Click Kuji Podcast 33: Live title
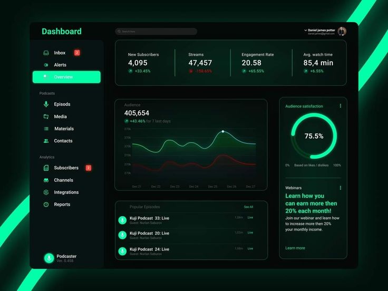Screen dimensions: 388x291 click(150, 218)
